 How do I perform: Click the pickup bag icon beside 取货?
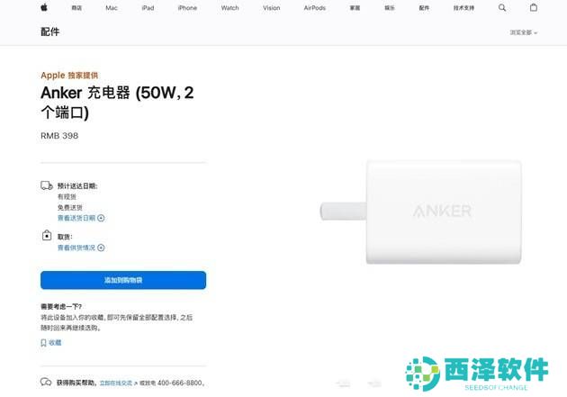pos(47,235)
